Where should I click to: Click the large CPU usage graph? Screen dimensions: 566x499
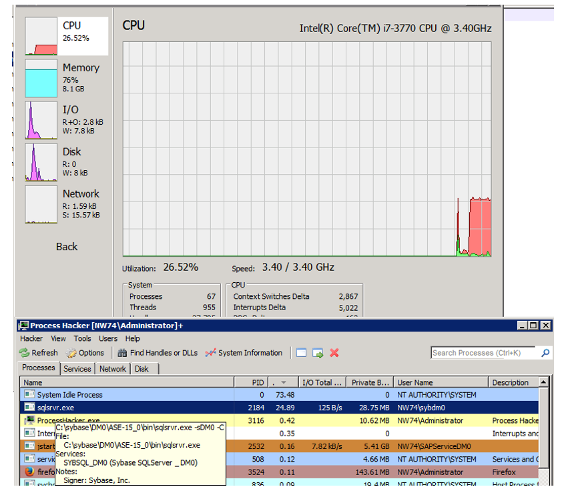pos(307,149)
